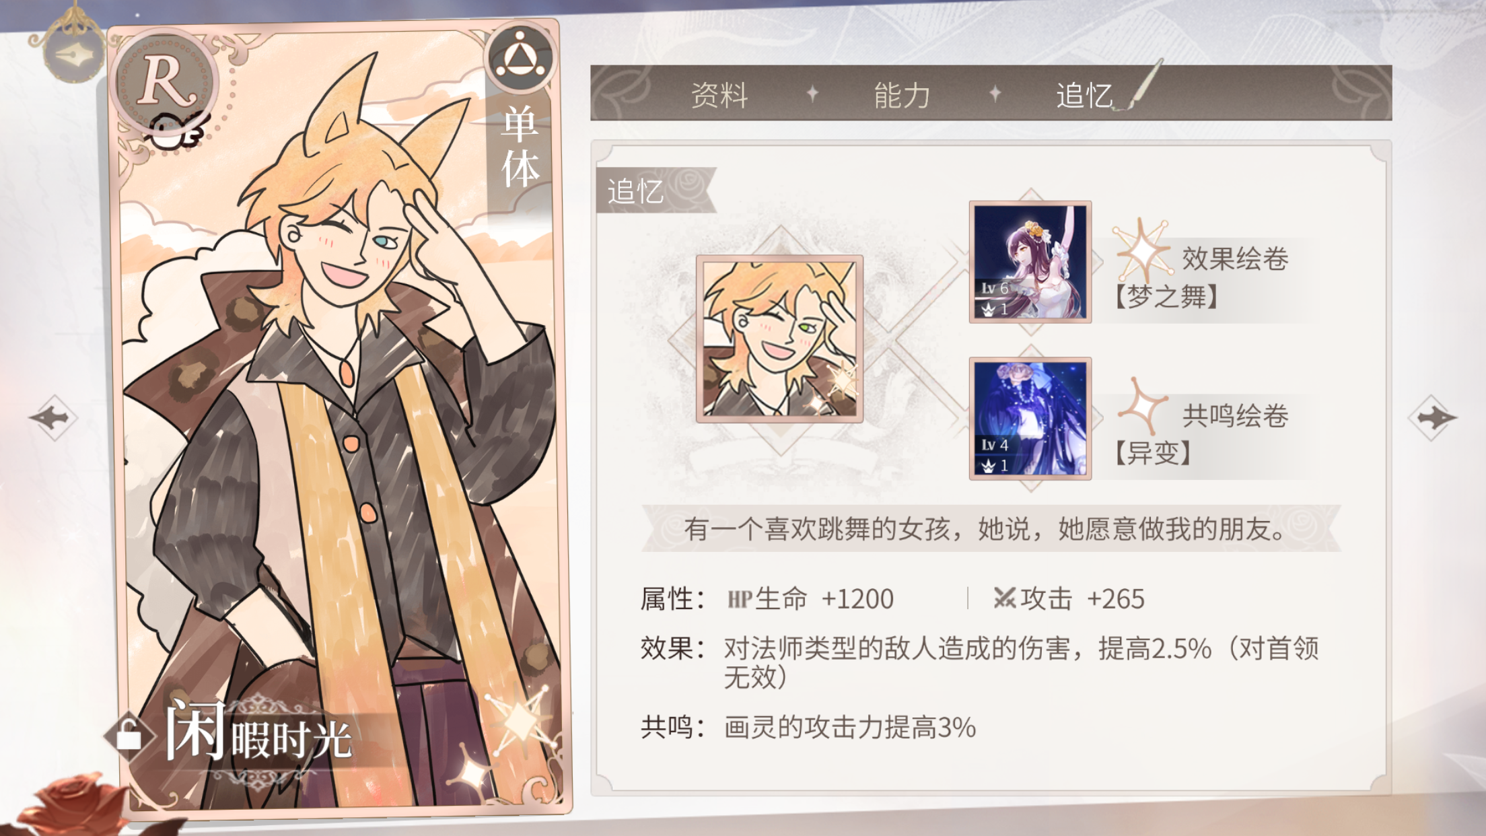Click the 效果绘卷 star icon

1142,250
